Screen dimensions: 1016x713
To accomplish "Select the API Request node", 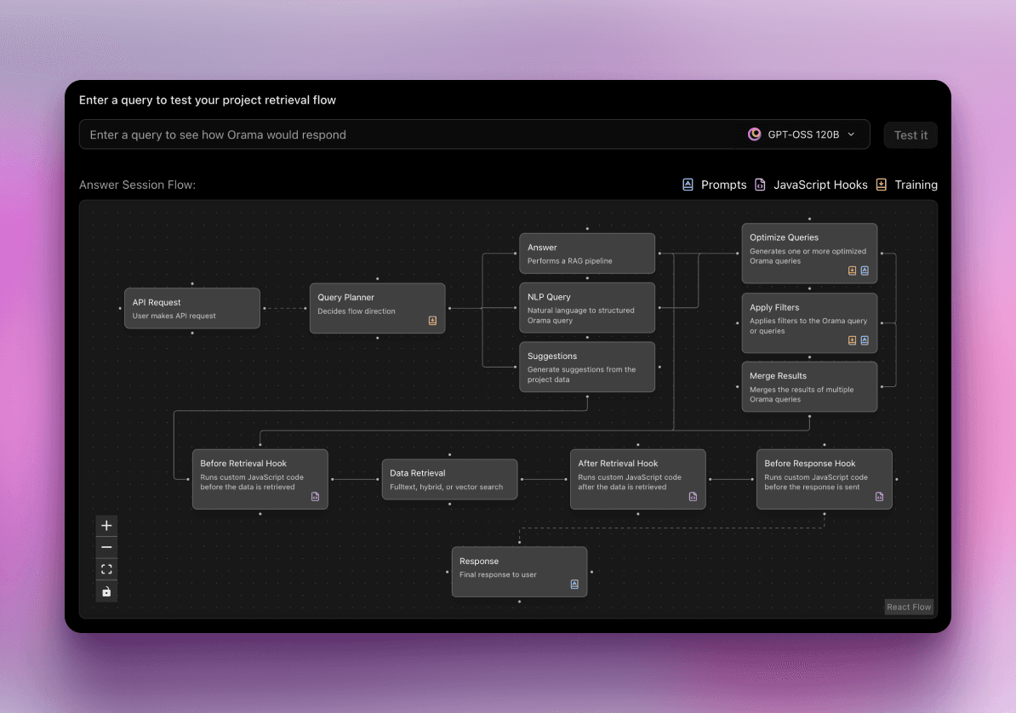I will tap(191, 309).
